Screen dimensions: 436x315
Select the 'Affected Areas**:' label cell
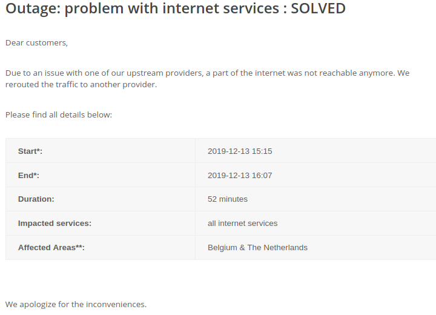pyautogui.click(x=51, y=247)
